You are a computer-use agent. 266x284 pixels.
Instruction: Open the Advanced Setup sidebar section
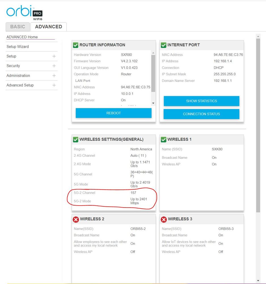point(32,85)
